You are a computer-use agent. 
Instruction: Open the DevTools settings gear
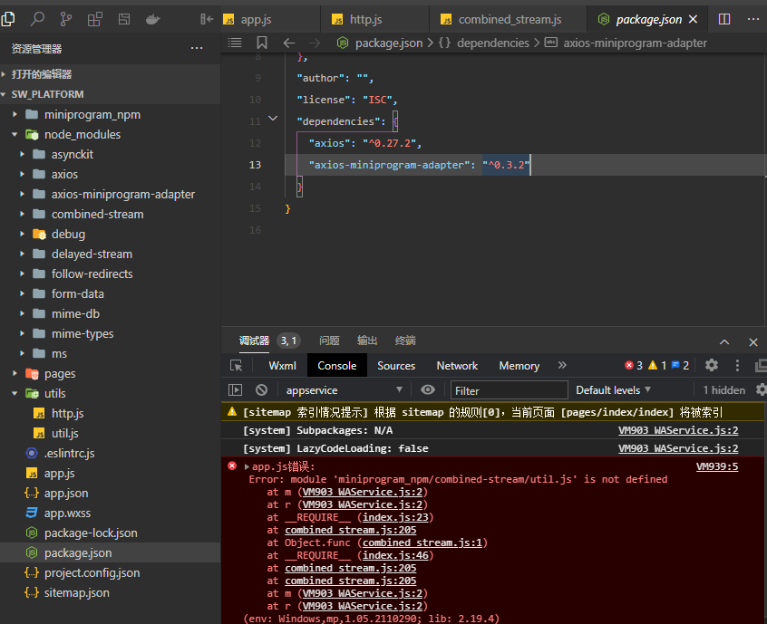point(712,365)
